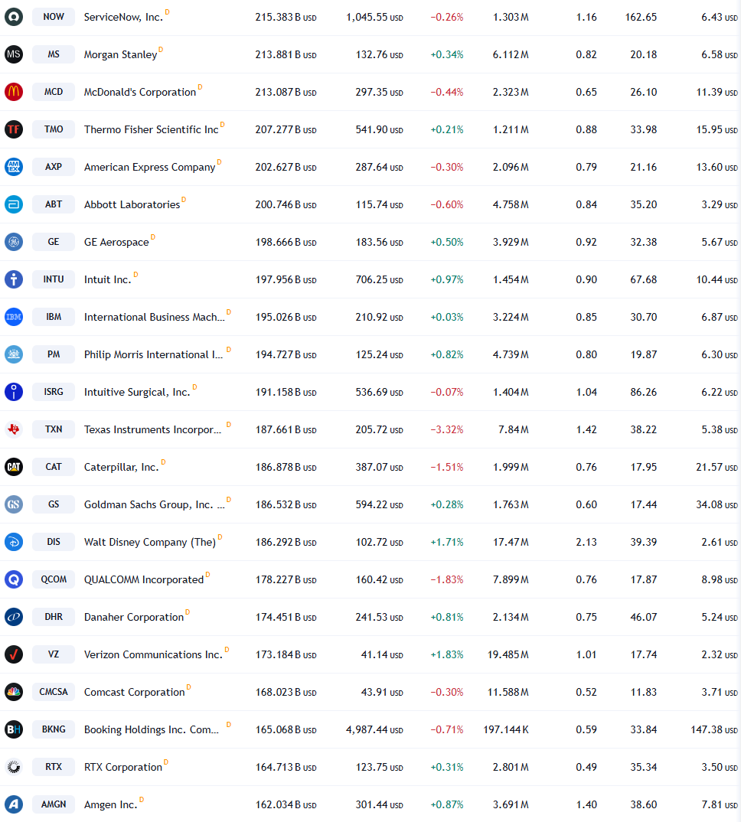Click the Comcast peacock logo icon
741x822 pixels.
tap(14, 691)
